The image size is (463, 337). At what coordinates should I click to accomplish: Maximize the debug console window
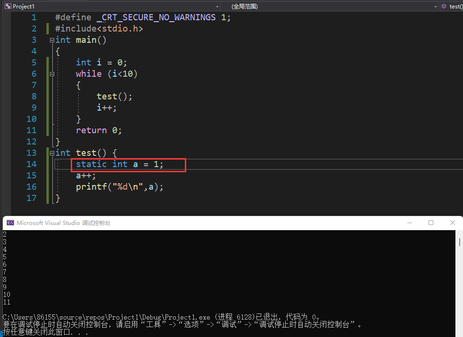(431, 223)
